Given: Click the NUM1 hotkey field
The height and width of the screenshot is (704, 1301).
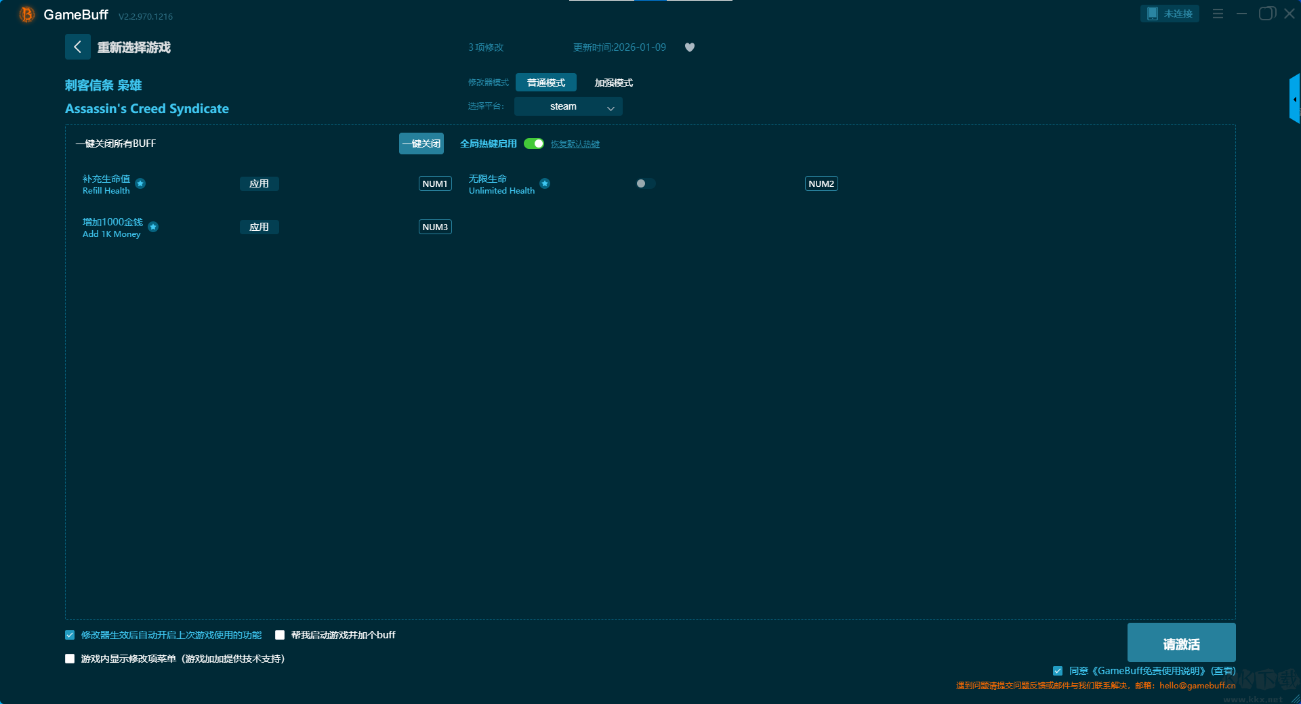Looking at the screenshot, I should point(435,183).
